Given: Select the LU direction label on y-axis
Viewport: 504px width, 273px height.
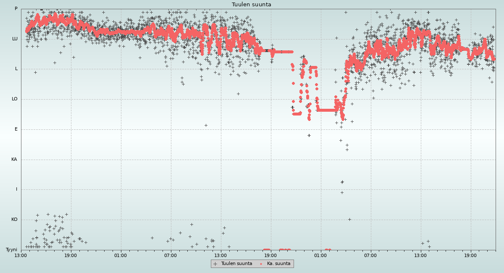Looking at the screenshot, I should pyautogui.click(x=15, y=39).
